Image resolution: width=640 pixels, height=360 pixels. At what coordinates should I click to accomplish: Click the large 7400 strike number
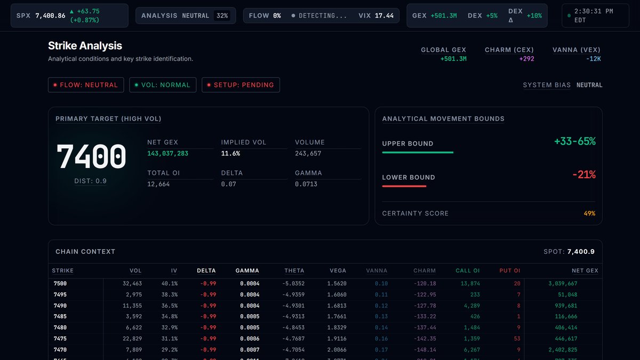click(91, 157)
